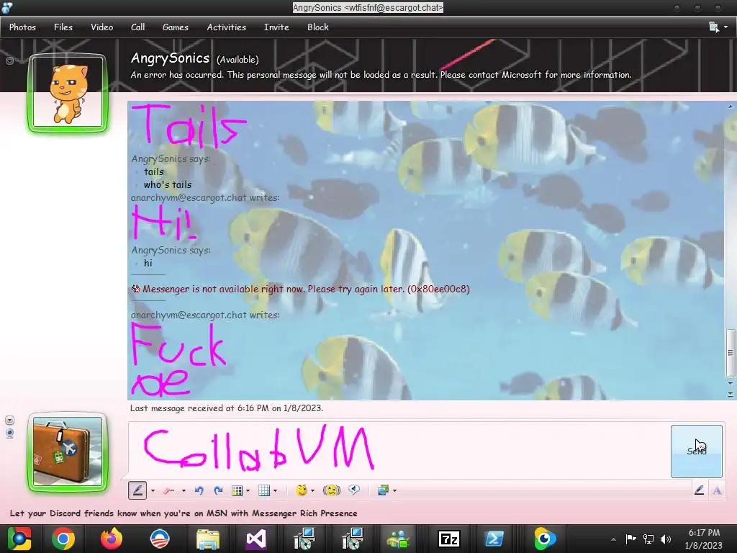Screen dimensions: 737x553
Task: Open the Games menu
Action: (176, 27)
